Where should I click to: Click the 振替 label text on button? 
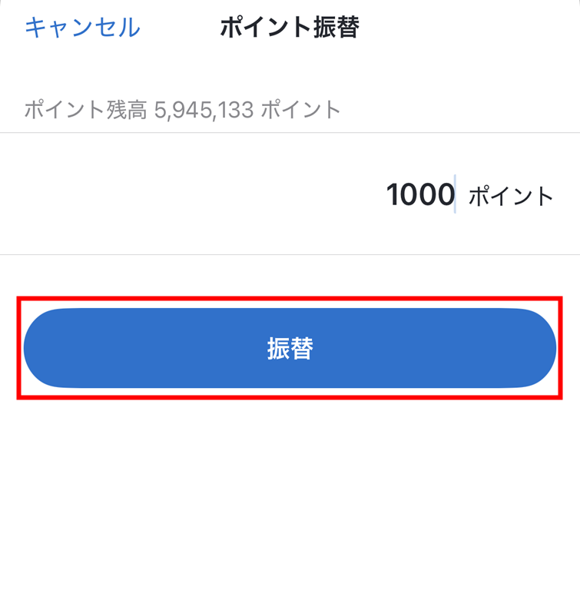tap(290, 349)
